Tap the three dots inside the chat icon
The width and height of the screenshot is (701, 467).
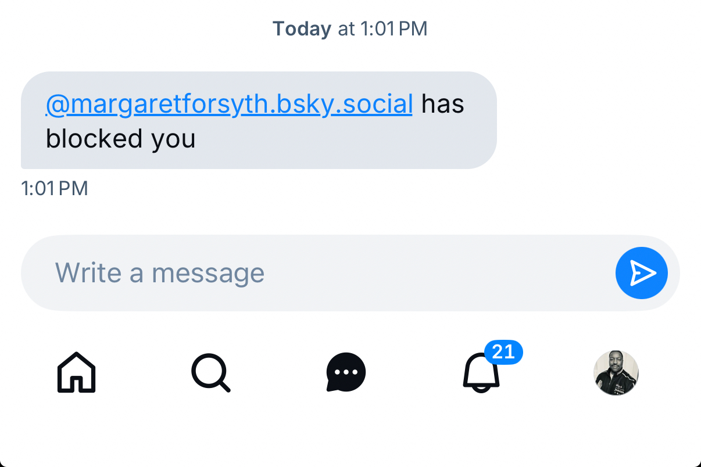coord(346,372)
